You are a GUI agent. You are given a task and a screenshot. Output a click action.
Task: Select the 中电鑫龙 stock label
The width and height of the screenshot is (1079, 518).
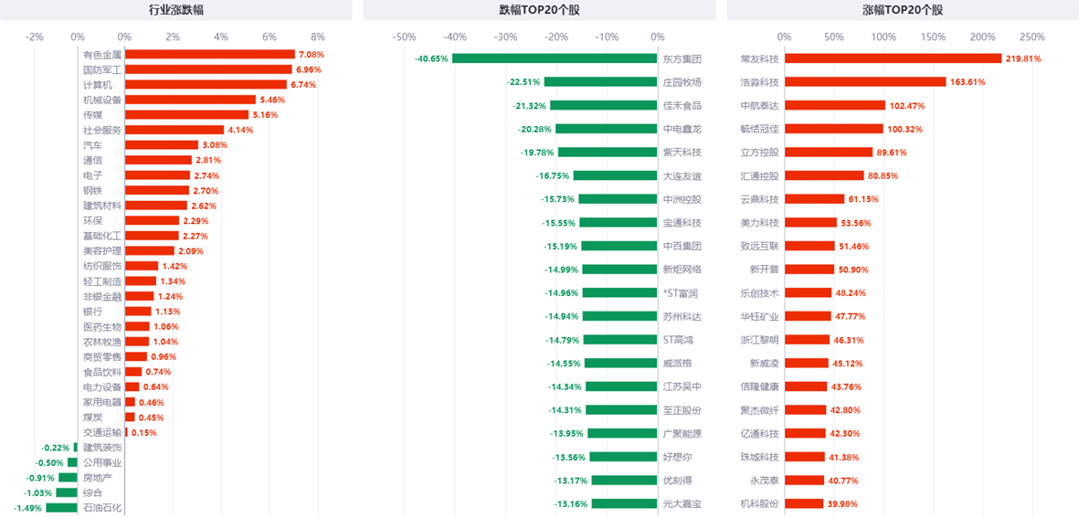[x=682, y=130]
